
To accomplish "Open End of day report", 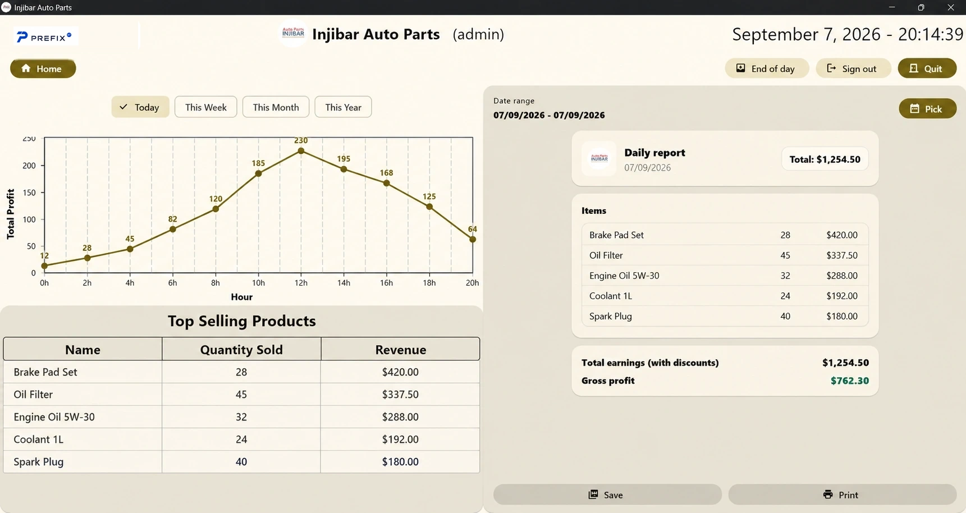I will coord(767,68).
